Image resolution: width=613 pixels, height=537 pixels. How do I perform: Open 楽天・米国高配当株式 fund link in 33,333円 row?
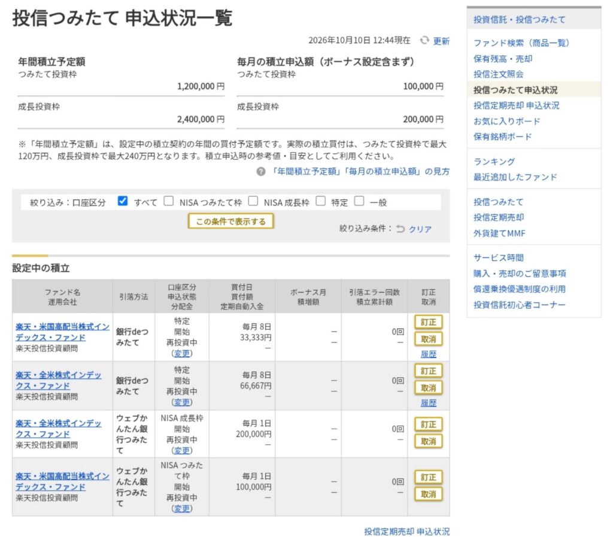[x=62, y=332]
